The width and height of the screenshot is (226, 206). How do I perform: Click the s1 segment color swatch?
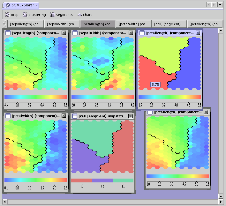coord(123,180)
